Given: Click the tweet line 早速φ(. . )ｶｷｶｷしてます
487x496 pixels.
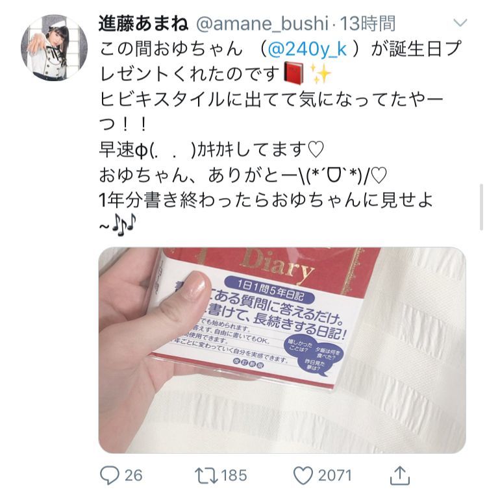Looking at the screenshot, I should tap(212, 149).
